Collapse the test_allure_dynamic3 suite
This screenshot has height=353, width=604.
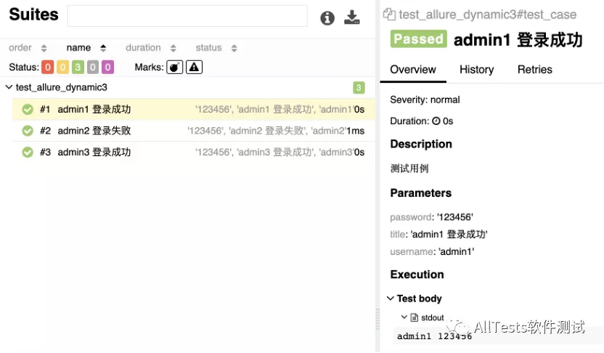coord(9,87)
